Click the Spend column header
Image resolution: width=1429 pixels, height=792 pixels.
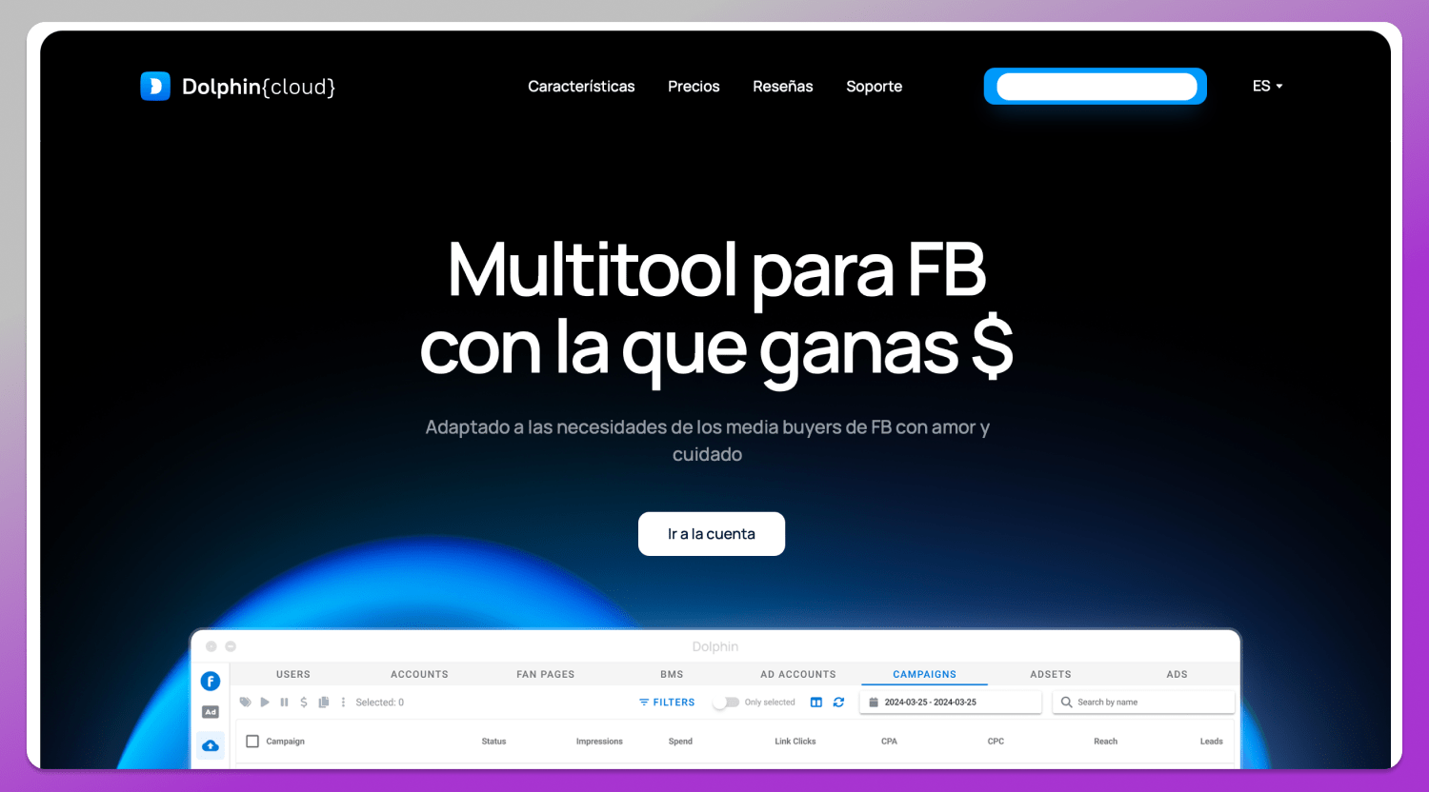coord(680,742)
